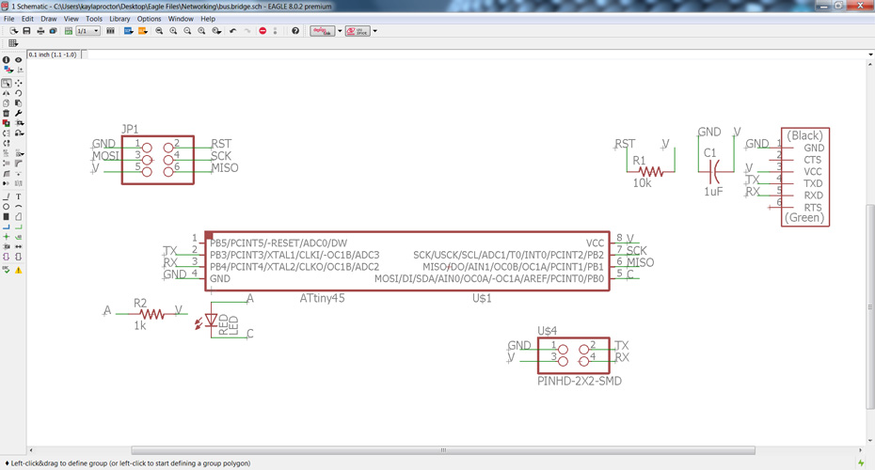Open the Edit menu
This screenshot has height=470, width=875.
click(27, 19)
